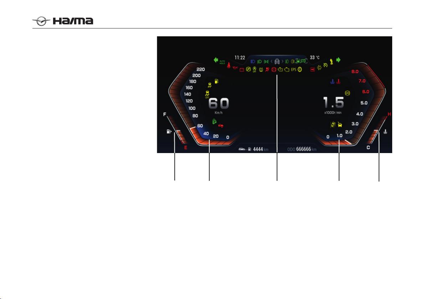Click the green right turn signal arrow
425x299 pixels.
coord(338,60)
